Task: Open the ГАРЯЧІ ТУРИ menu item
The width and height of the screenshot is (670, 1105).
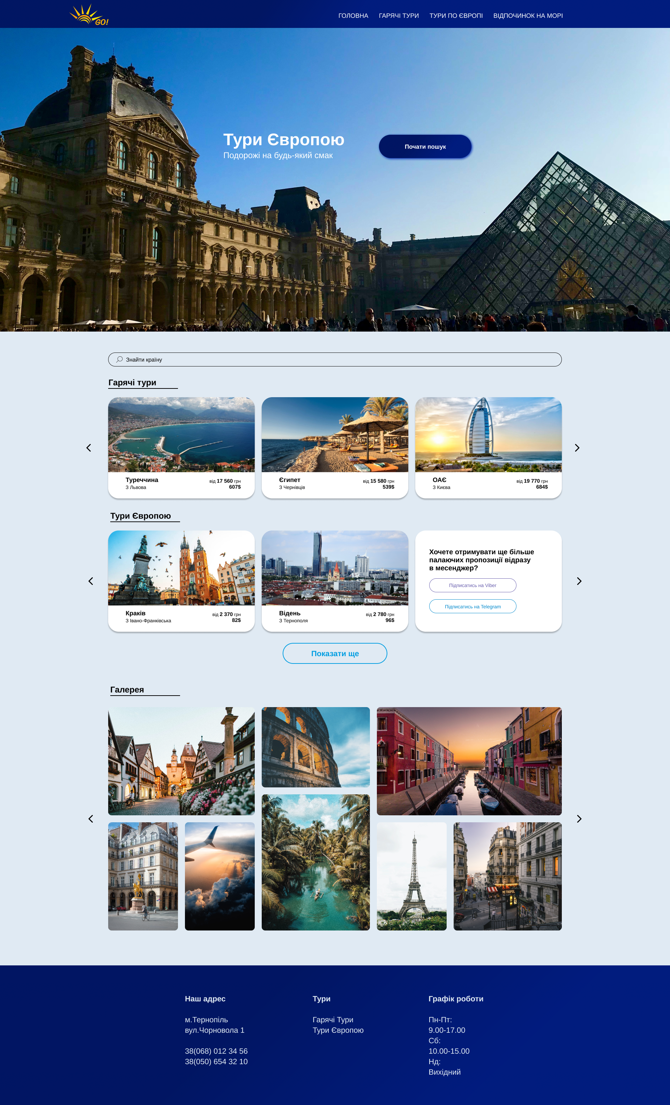Action: click(399, 16)
